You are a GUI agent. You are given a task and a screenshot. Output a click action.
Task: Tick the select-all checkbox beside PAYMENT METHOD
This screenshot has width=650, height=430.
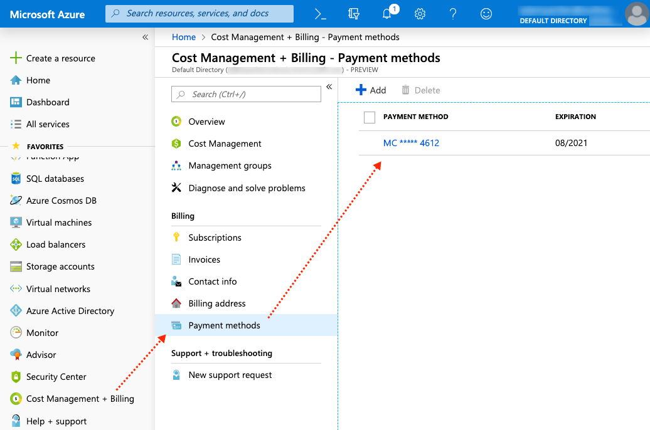point(370,117)
